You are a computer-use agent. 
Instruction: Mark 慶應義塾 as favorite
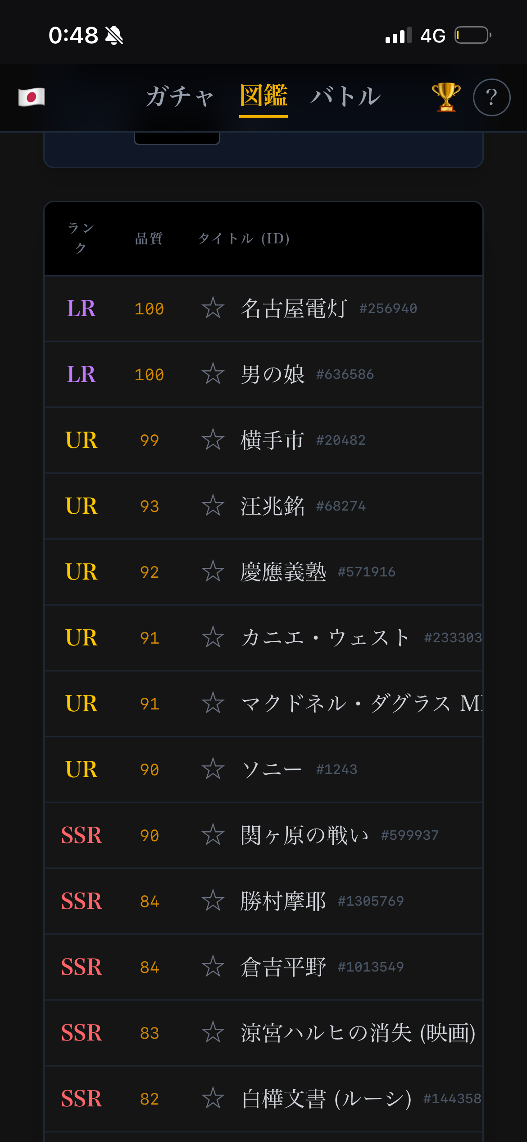point(213,572)
